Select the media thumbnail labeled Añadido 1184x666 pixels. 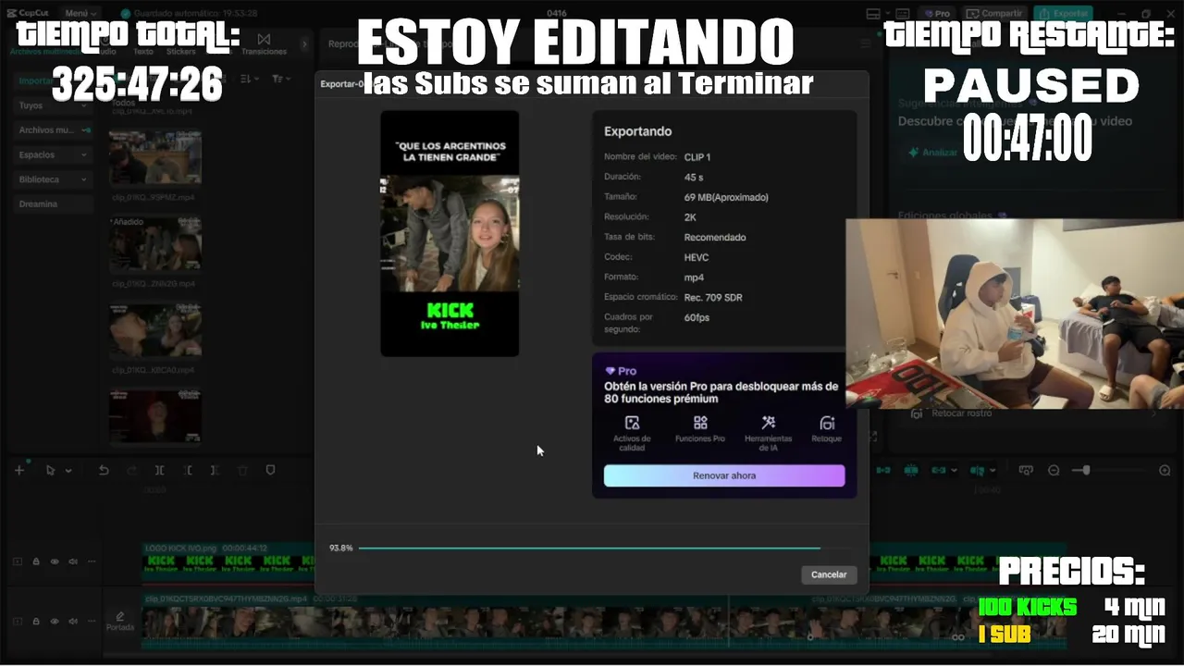pyautogui.click(x=154, y=244)
